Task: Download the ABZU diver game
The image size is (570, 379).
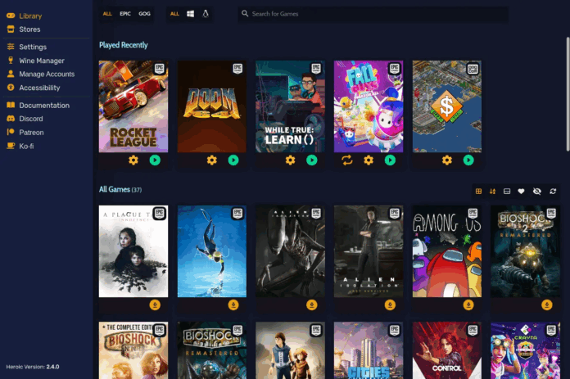Action: click(x=233, y=305)
